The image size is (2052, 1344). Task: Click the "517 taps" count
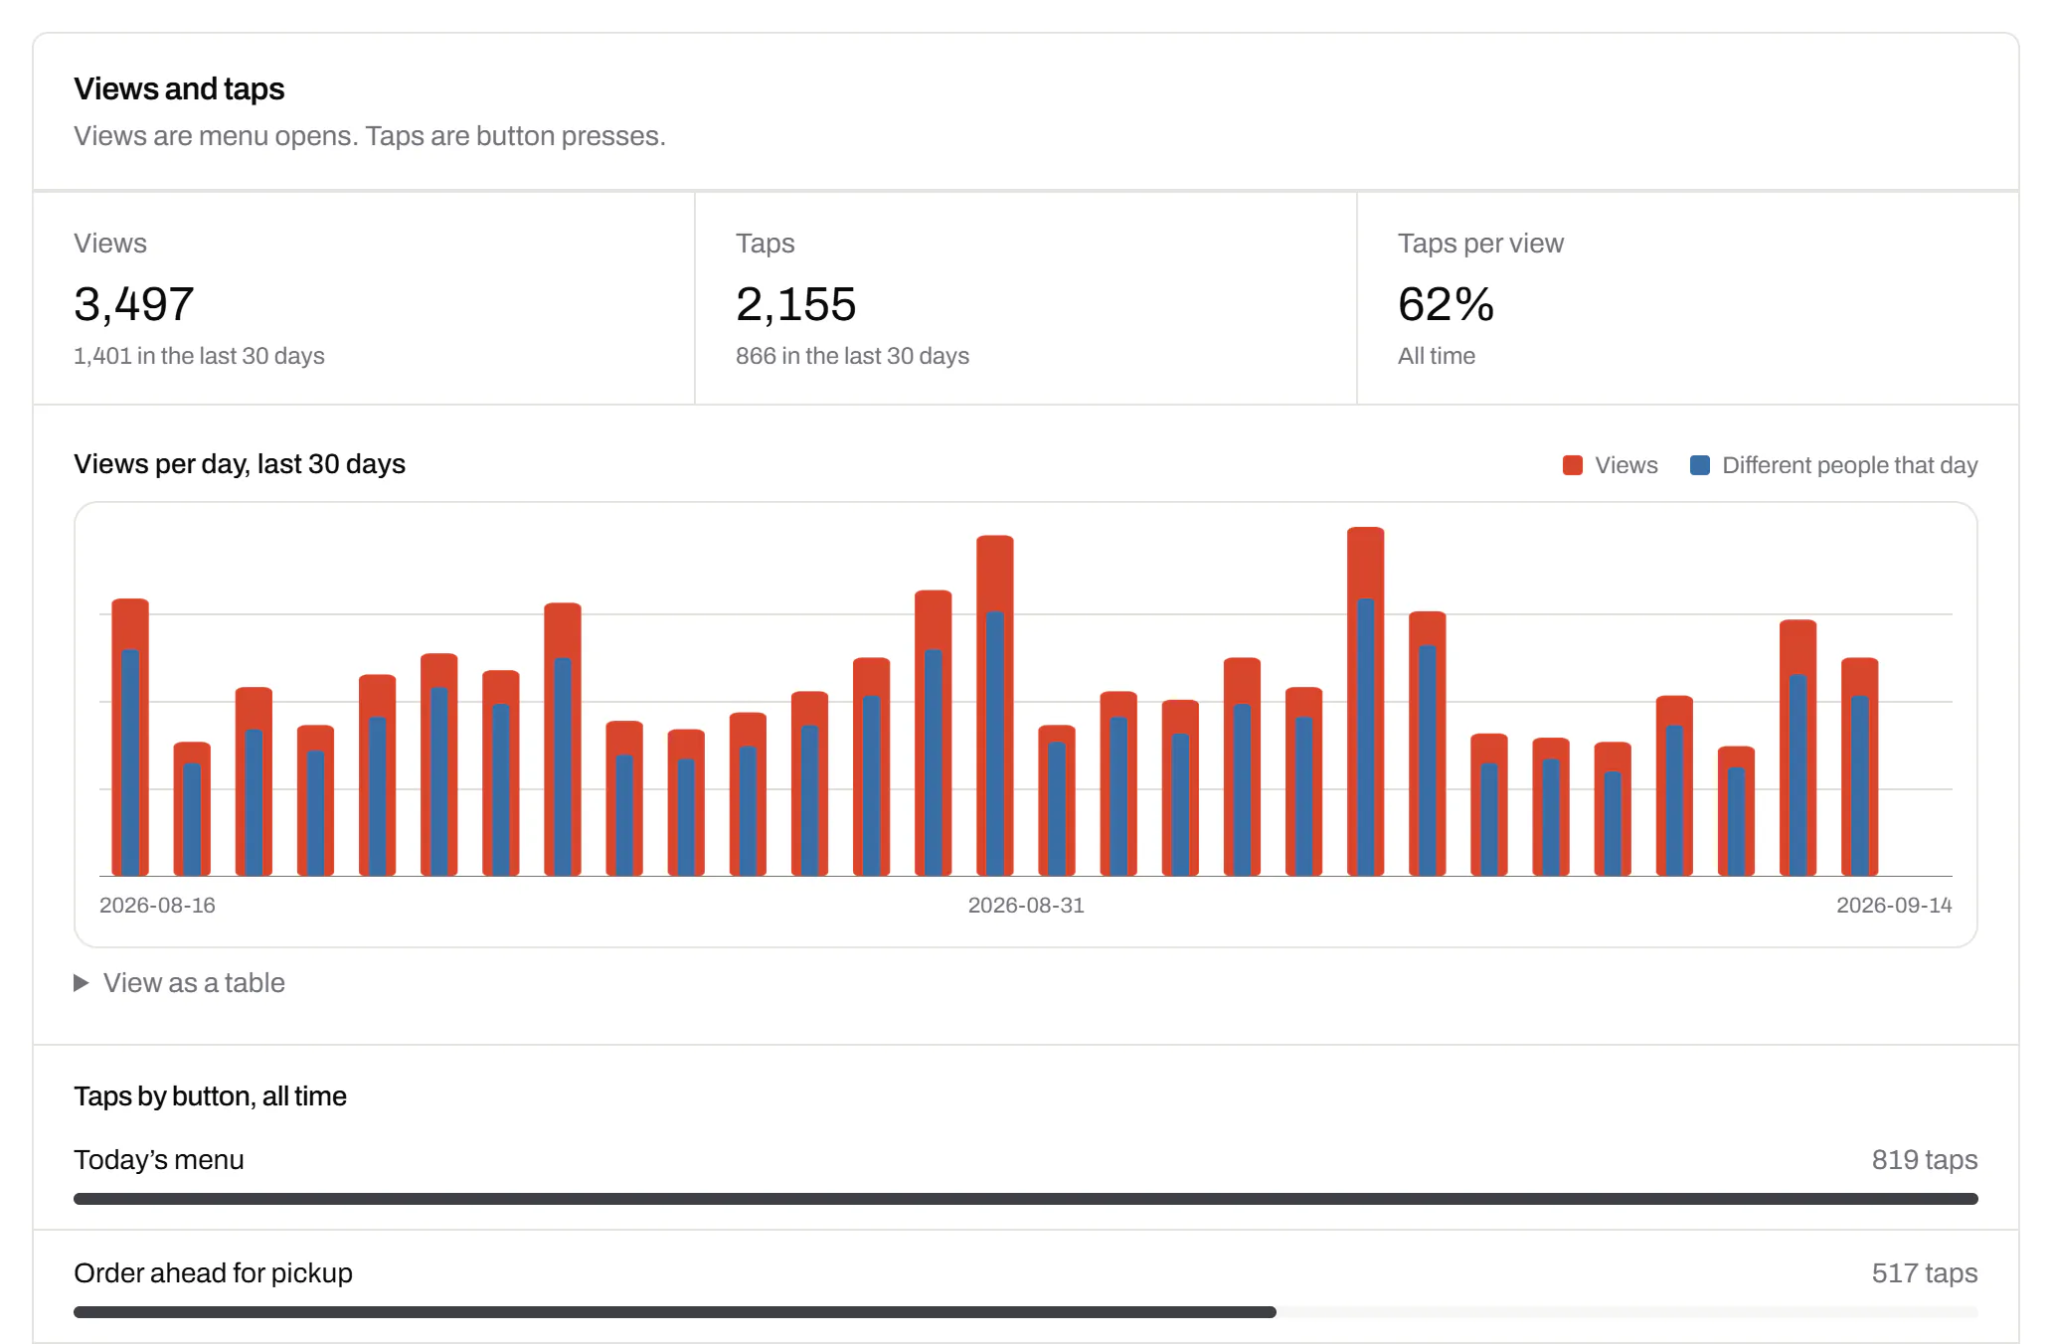click(x=1925, y=1273)
